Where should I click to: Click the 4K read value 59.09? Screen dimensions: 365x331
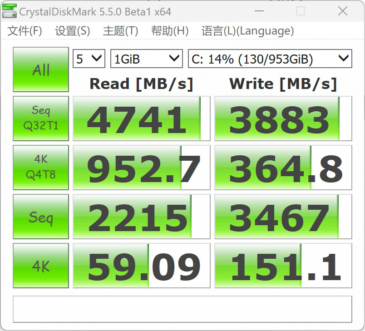[x=142, y=266]
